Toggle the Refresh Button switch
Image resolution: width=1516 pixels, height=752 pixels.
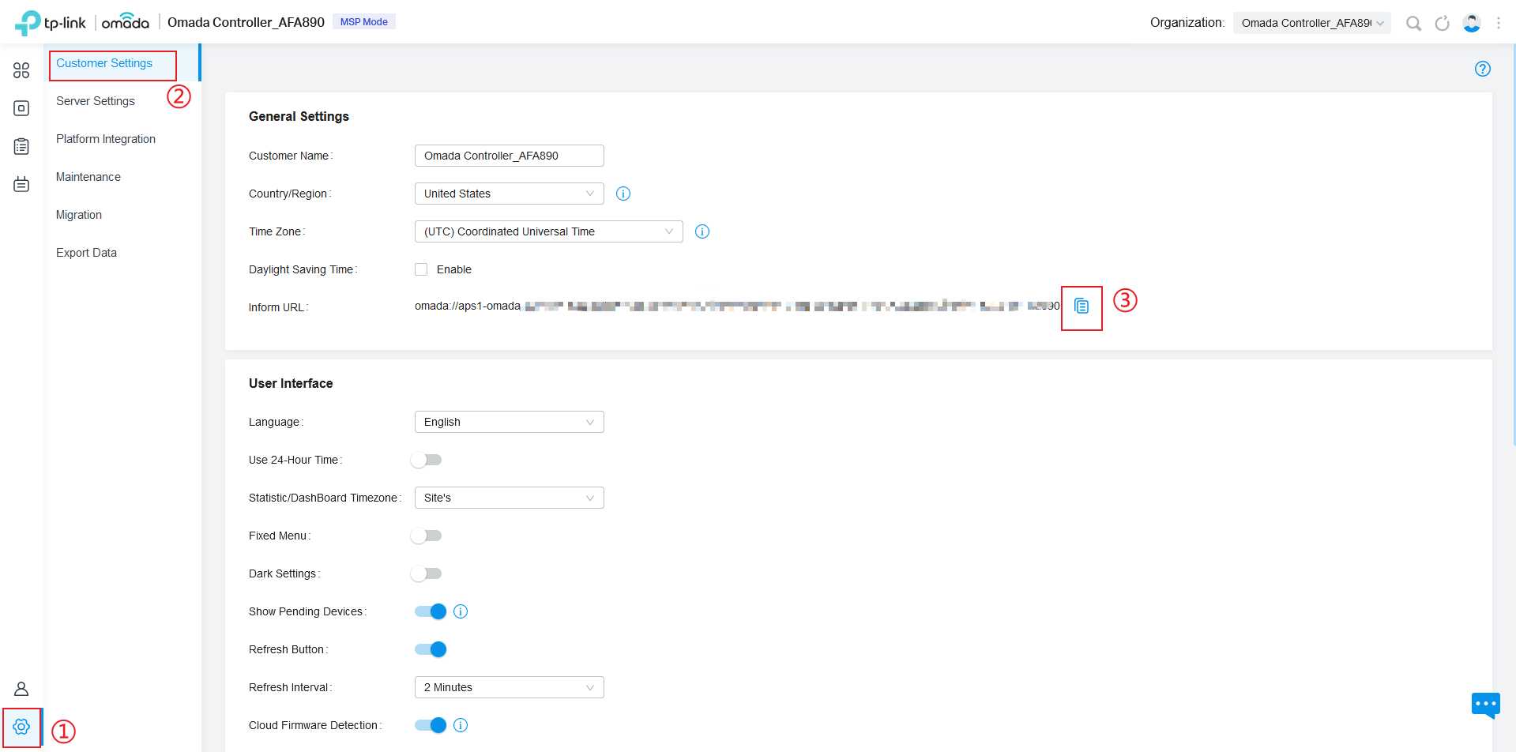tap(431, 649)
